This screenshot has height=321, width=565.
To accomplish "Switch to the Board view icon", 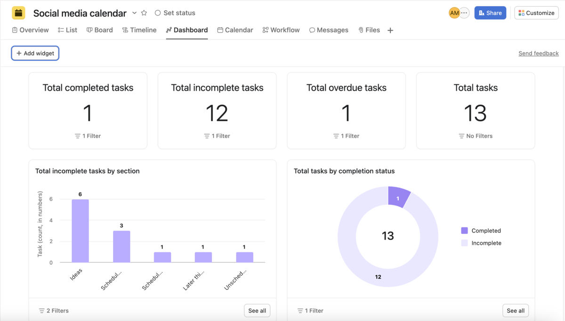I will 89,30.
